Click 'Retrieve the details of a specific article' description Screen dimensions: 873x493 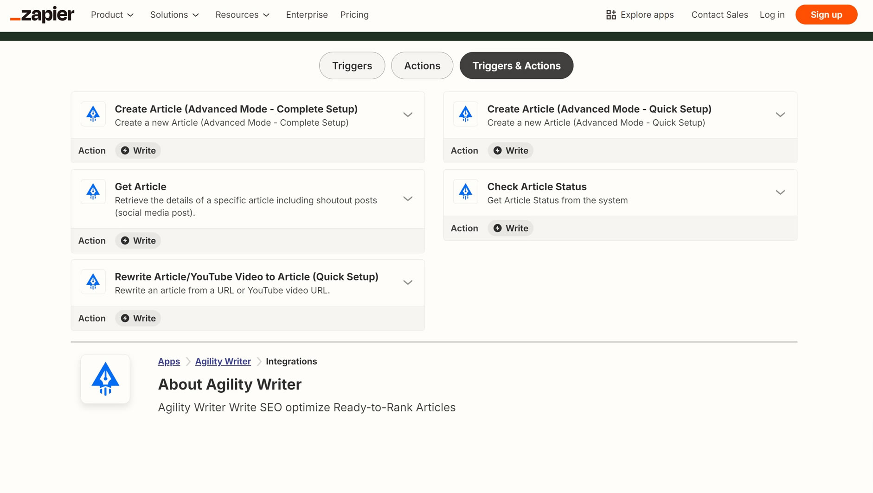pos(246,206)
